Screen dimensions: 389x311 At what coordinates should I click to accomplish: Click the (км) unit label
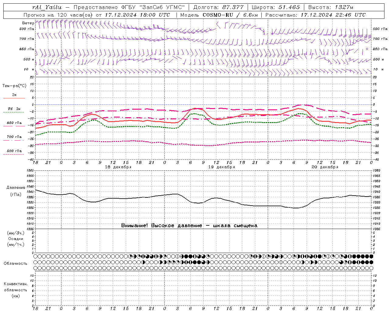[x=15, y=296]
